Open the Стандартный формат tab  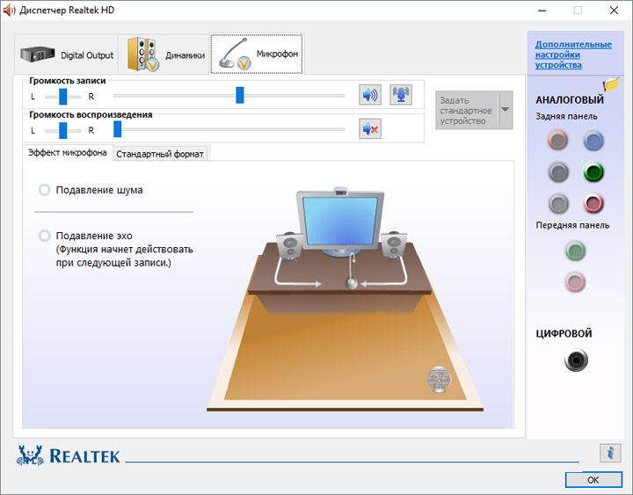click(x=160, y=154)
